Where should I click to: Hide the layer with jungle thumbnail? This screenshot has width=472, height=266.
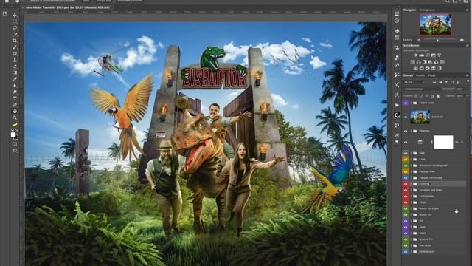click(406, 117)
